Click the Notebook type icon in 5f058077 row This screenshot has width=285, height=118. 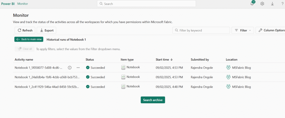click(123, 68)
